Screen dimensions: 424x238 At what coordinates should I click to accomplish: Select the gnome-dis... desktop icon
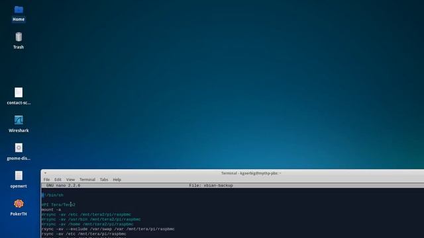[x=19, y=151]
